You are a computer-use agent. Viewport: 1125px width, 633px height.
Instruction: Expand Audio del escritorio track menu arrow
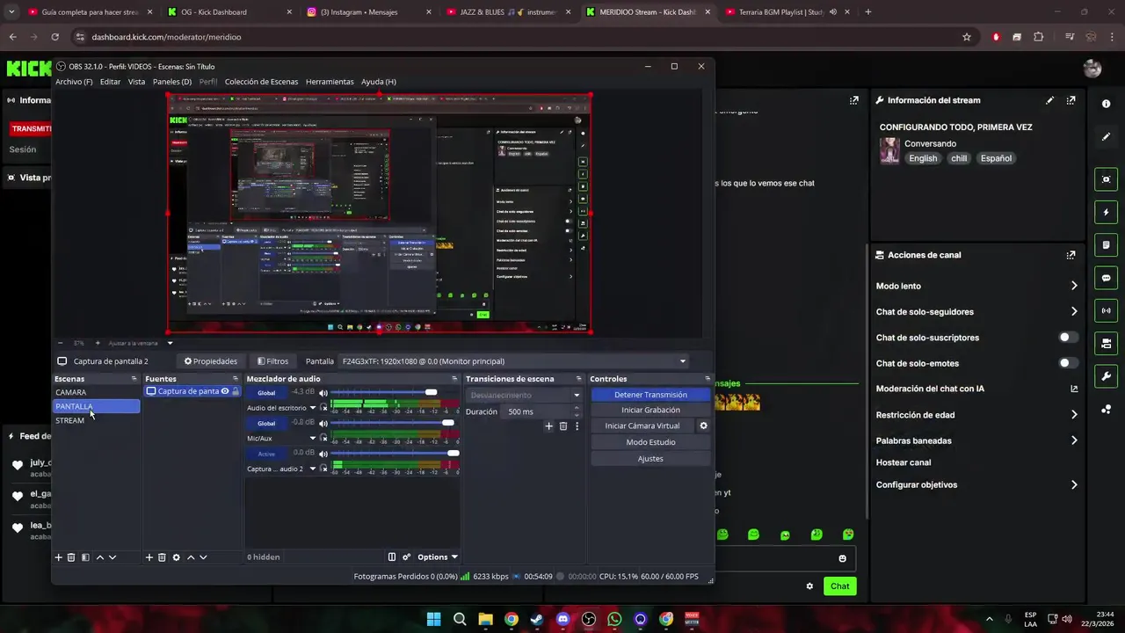pos(312,408)
